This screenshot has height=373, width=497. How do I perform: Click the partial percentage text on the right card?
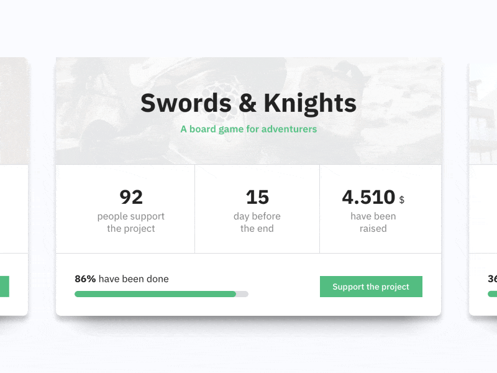click(492, 279)
